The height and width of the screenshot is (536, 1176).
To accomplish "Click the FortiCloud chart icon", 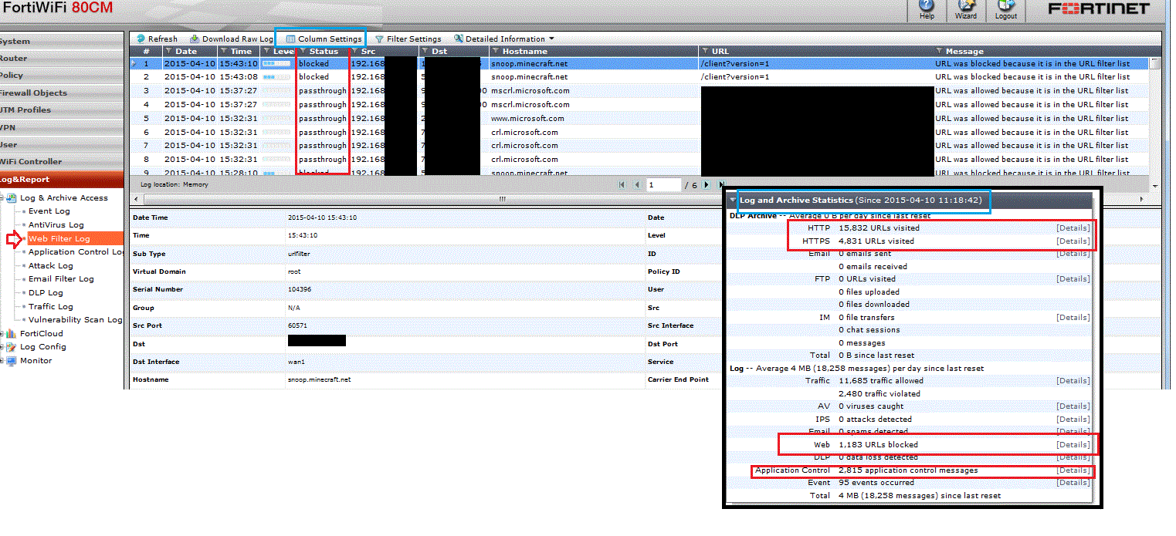I will click(11, 334).
